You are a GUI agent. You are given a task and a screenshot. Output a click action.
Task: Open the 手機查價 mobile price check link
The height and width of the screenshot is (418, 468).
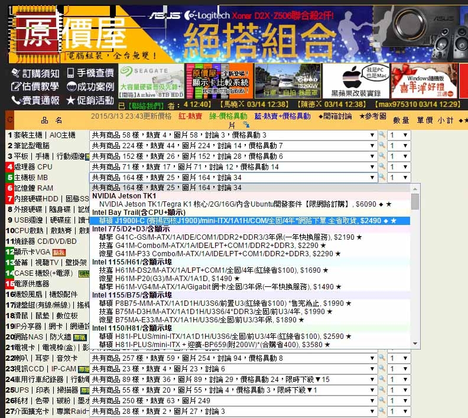click(90, 73)
